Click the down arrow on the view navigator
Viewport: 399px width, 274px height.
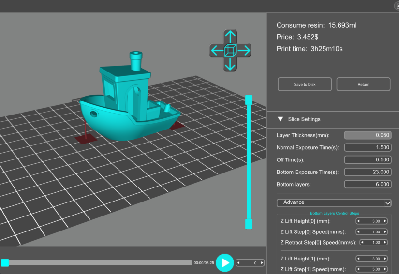pos(231,63)
